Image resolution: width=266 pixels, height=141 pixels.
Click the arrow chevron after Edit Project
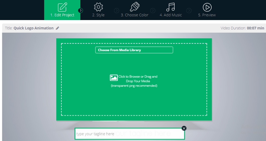point(81,10)
